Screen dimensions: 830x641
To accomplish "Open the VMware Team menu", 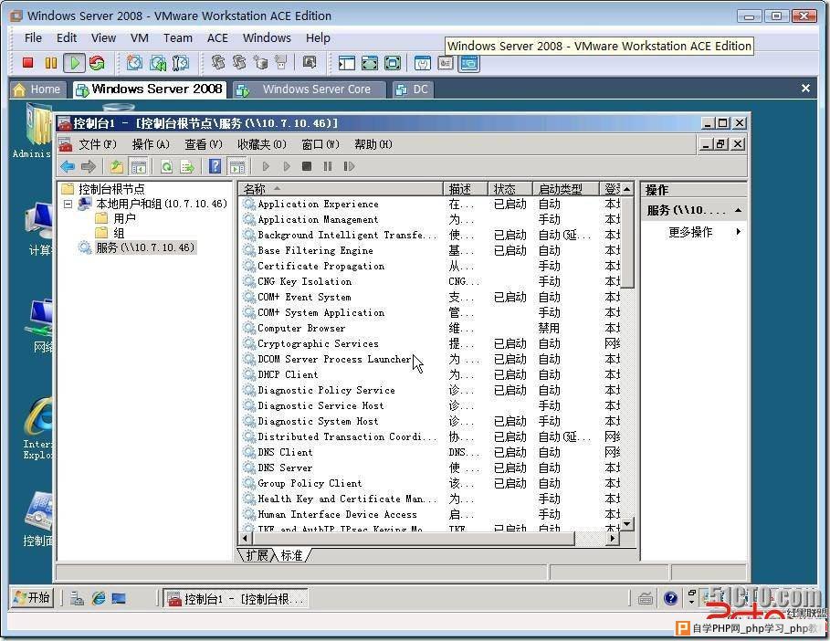I will pos(178,38).
